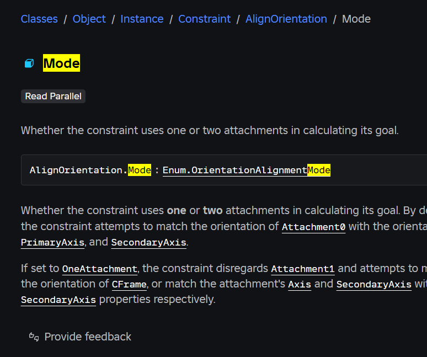
Task: Open the CFrame property link
Action: coord(129,285)
